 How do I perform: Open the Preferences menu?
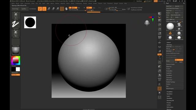point(79,3)
